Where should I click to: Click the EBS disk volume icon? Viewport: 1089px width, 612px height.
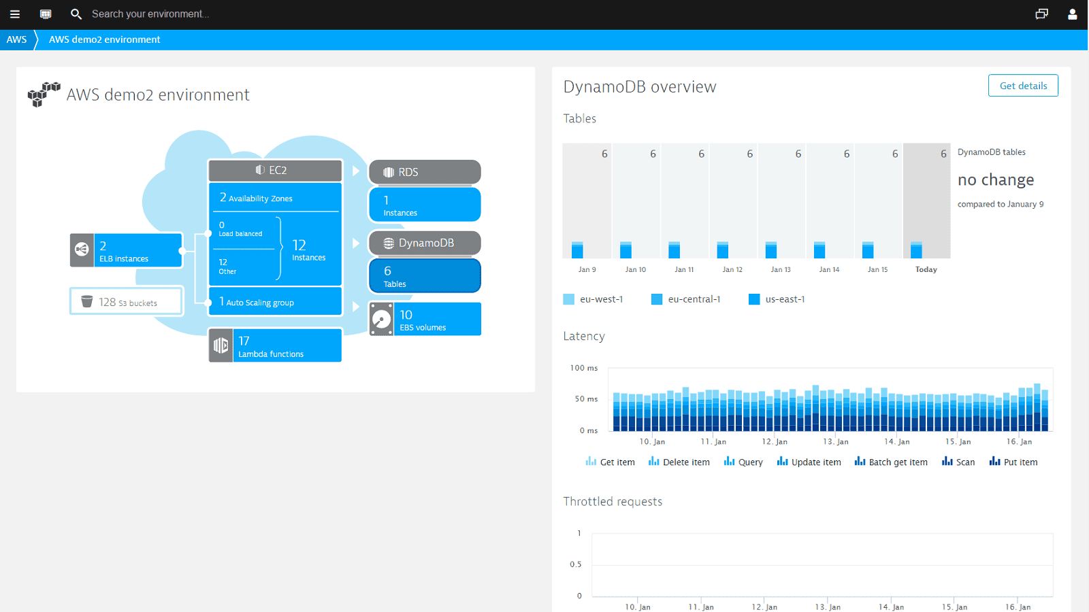(x=381, y=319)
